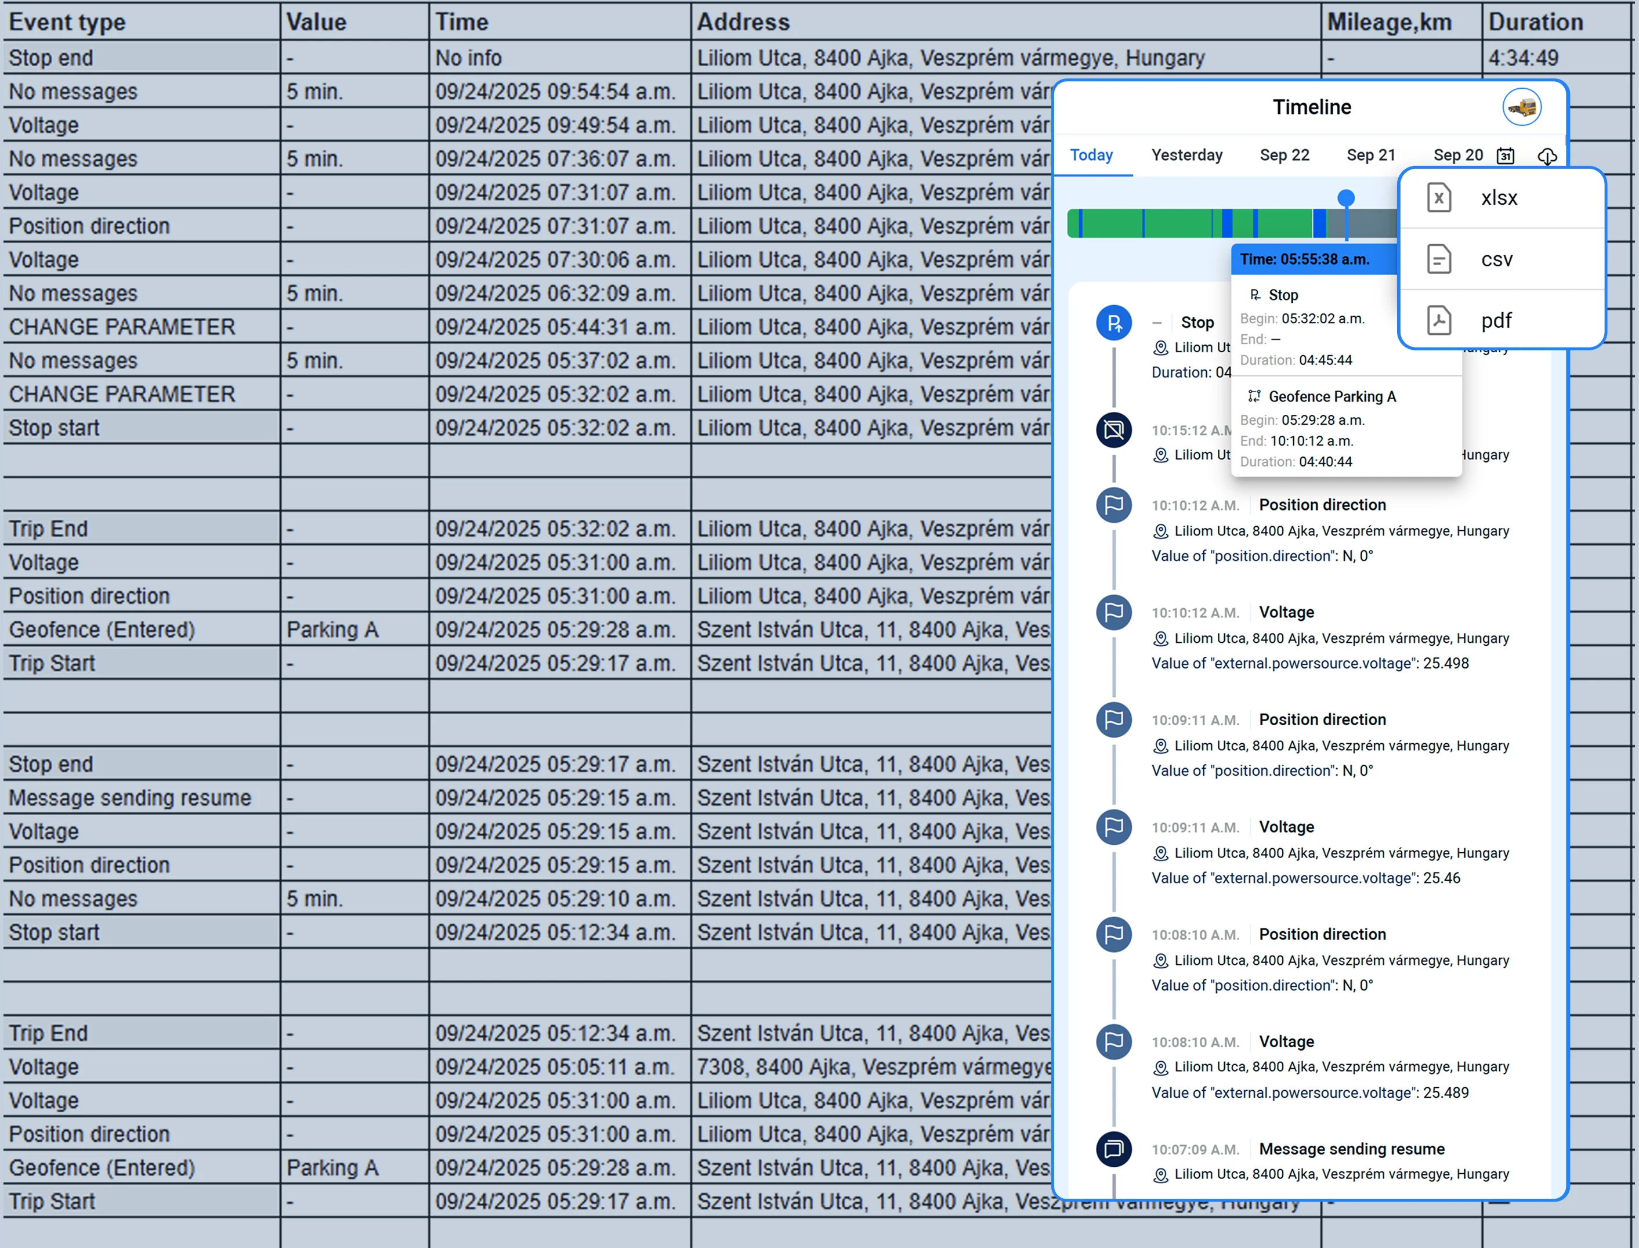Click the No messages crossed-bubble event icon
1639x1248 pixels.
[1113, 429]
